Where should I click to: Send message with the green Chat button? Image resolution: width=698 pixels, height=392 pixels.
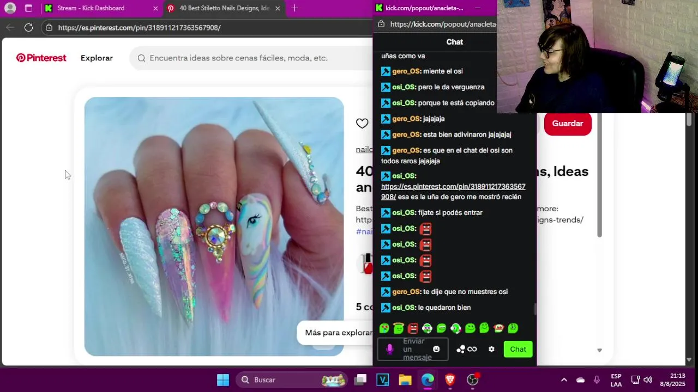click(518, 349)
